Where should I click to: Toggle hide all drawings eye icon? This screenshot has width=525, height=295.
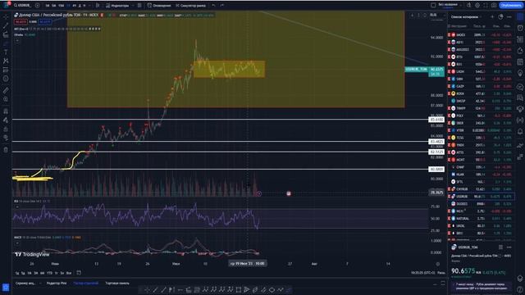[6, 138]
